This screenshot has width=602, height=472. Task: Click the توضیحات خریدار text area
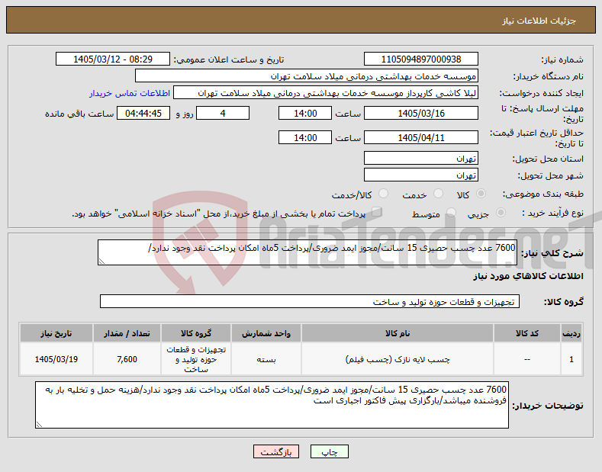[x=272, y=405]
